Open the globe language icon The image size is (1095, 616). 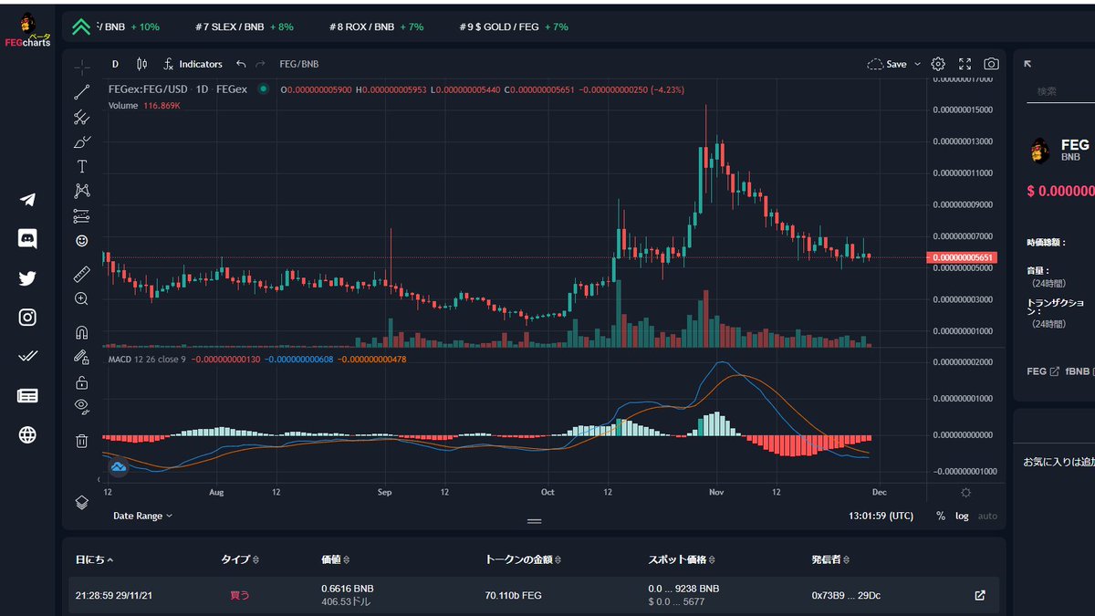[27, 435]
